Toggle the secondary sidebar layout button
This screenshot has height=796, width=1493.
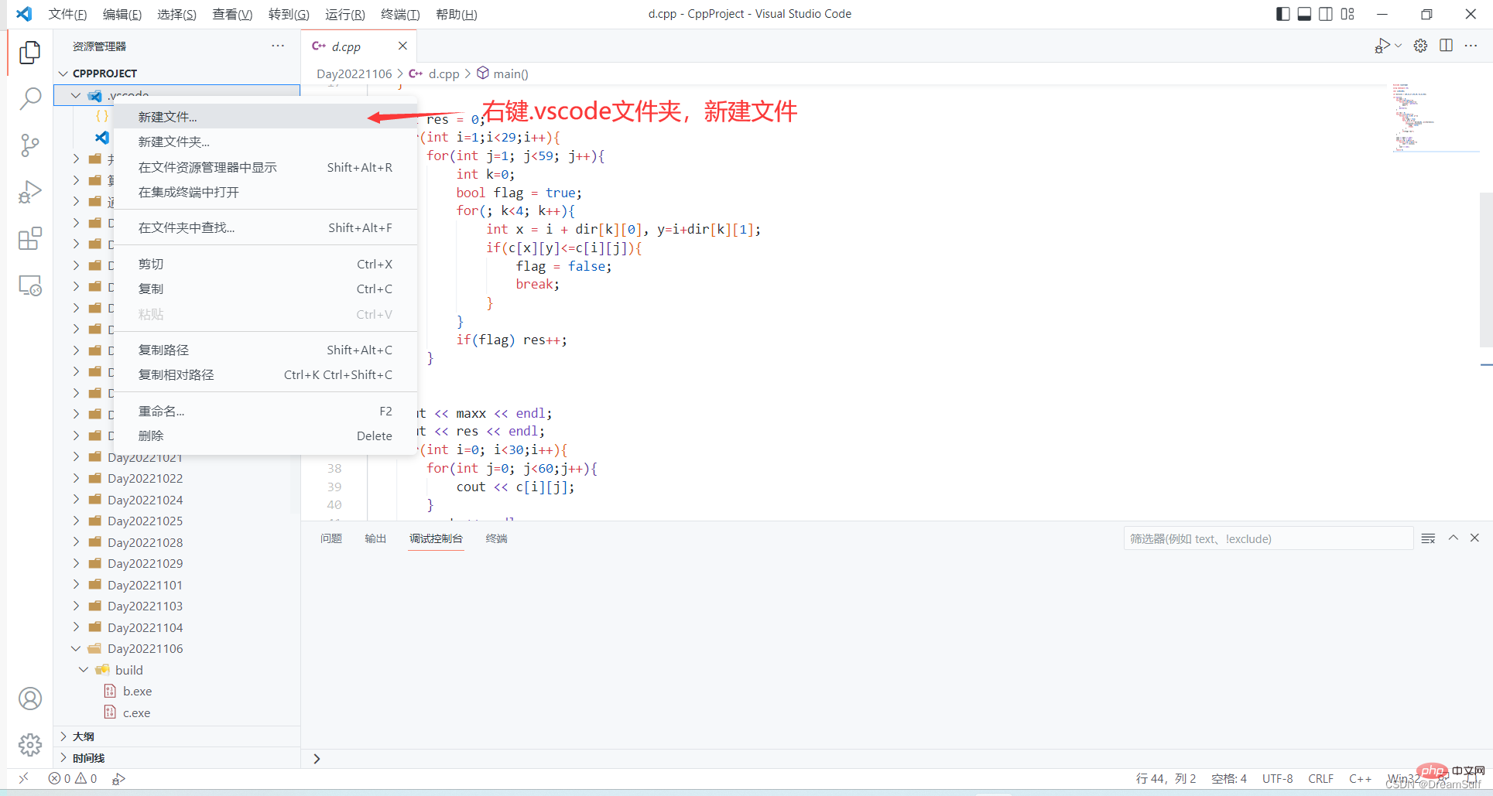[1326, 14]
